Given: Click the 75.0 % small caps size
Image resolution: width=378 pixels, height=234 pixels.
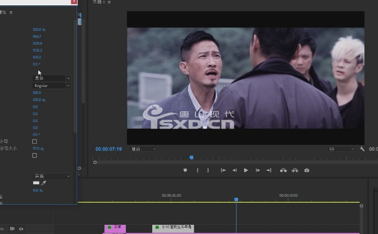Looking at the screenshot, I should (38, 149).
